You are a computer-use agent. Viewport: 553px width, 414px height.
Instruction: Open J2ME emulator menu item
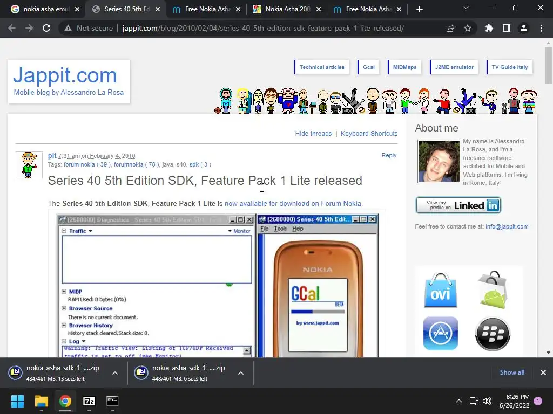click(x=454, y=67)
